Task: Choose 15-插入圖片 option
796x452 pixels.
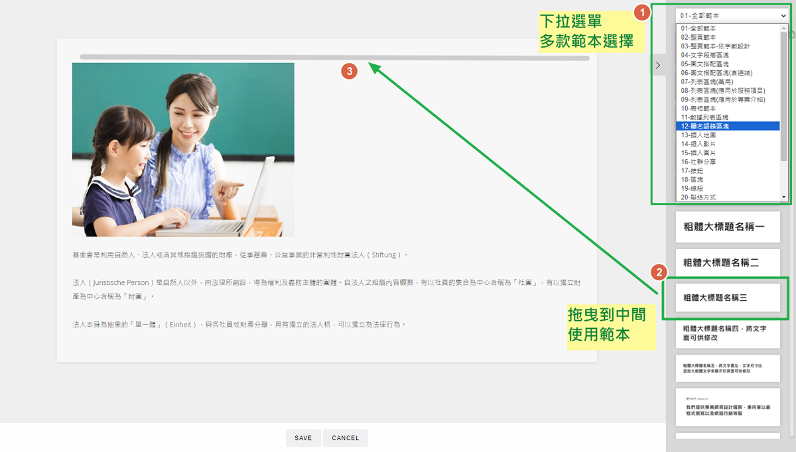Action: [x=728, y=152]
